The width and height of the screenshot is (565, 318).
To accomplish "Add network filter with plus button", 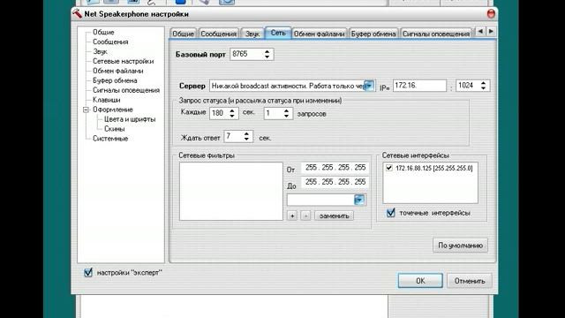I will (x=292, y=216).
